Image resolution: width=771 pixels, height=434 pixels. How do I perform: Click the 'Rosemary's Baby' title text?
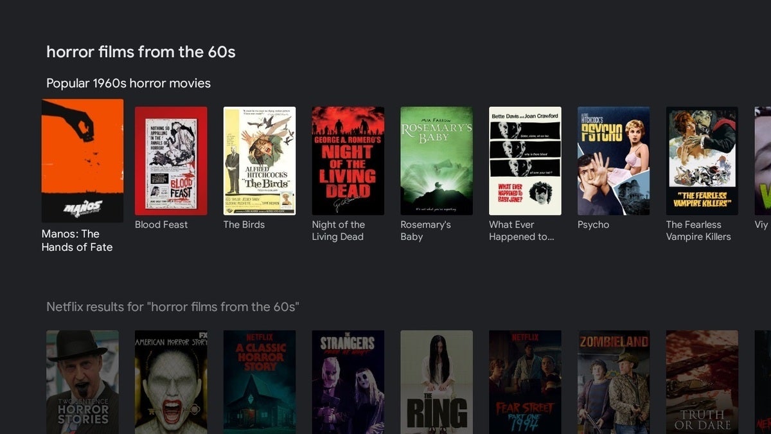426,231
